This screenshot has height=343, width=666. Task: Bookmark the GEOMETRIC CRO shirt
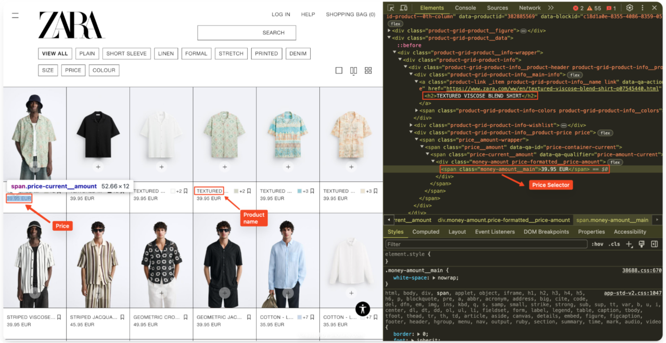click(x=186, y=317)
